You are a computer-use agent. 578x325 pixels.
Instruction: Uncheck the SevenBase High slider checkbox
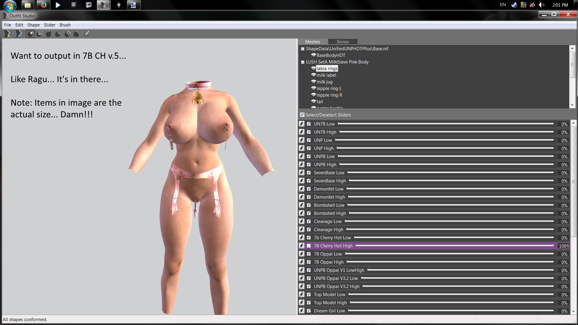(x=309, y=181)
